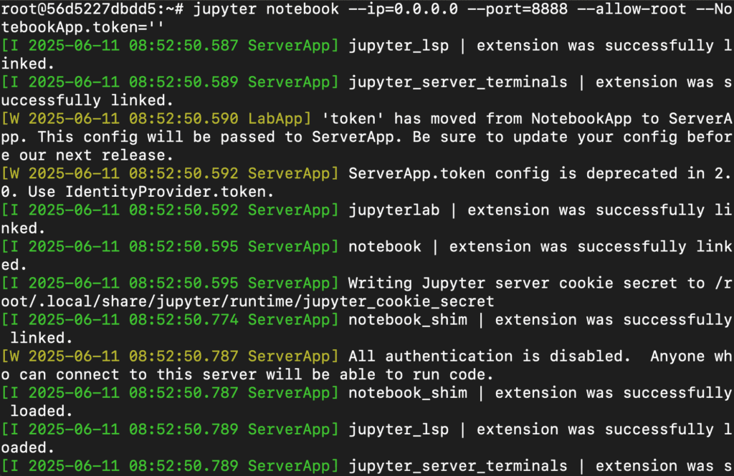Click the indented word 'linked.'

click(x=41, y=338)
